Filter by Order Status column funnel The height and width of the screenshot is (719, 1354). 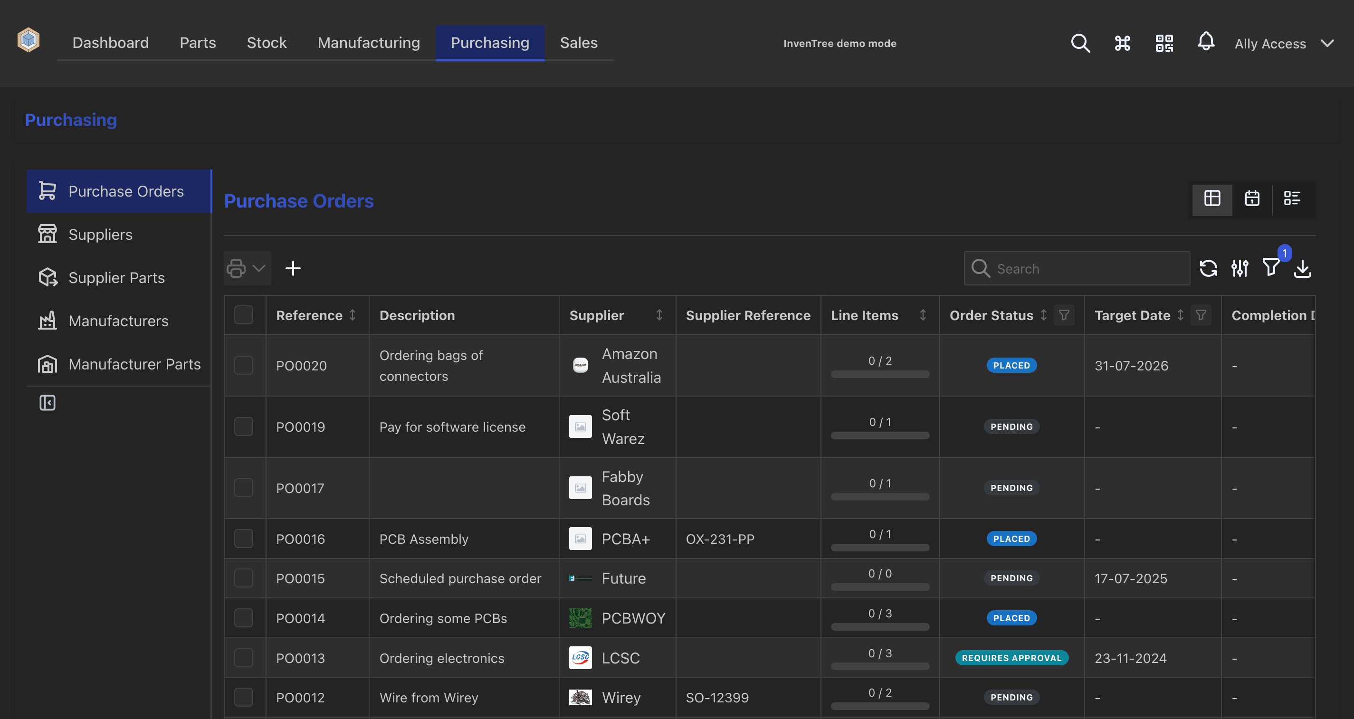(1064, 315)
